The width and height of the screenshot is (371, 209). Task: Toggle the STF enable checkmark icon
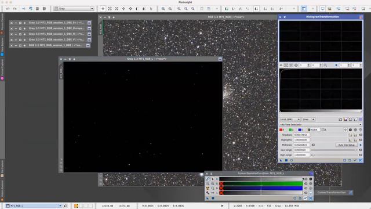click(305, 198)
